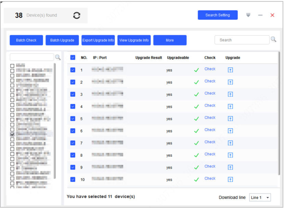
Task: Uncheck the checkbox for device row 9
Action: point(73,167)
